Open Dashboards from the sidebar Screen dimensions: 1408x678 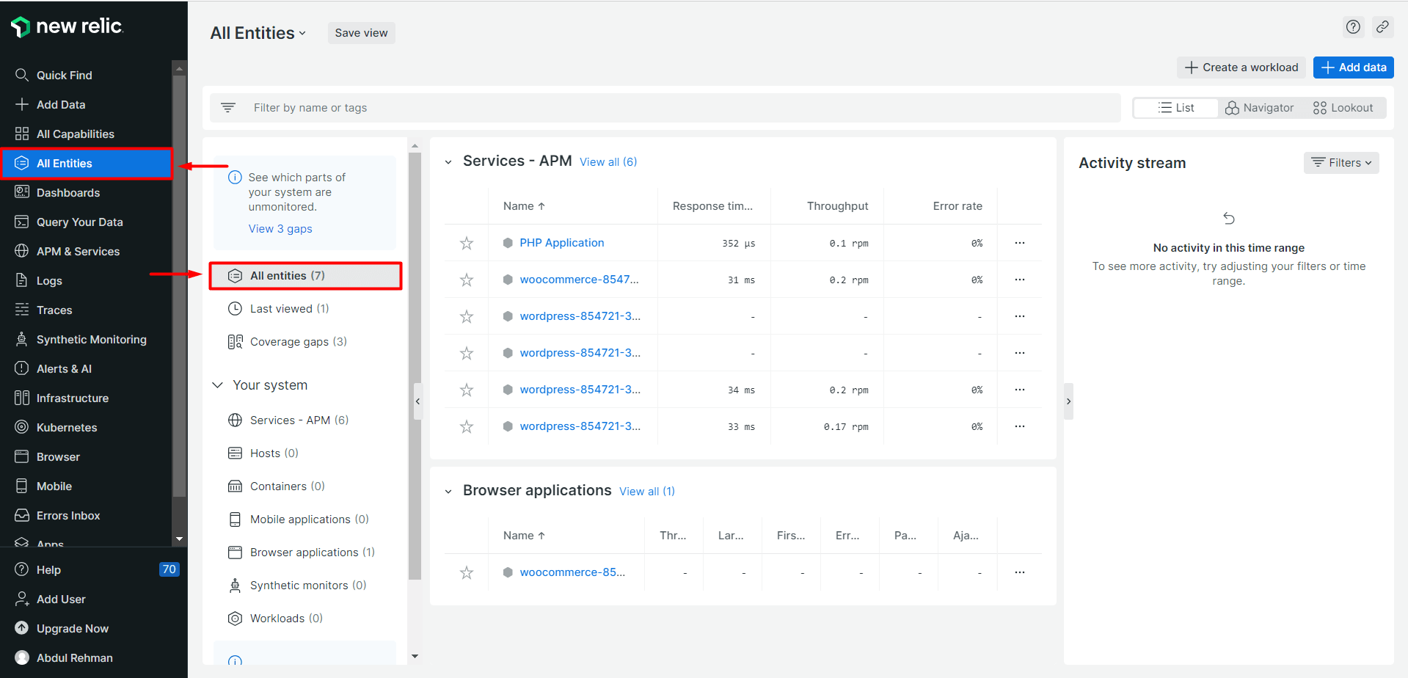(87, 192)
